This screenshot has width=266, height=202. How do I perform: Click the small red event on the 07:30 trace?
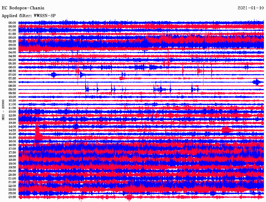click(x=121, y=78)
